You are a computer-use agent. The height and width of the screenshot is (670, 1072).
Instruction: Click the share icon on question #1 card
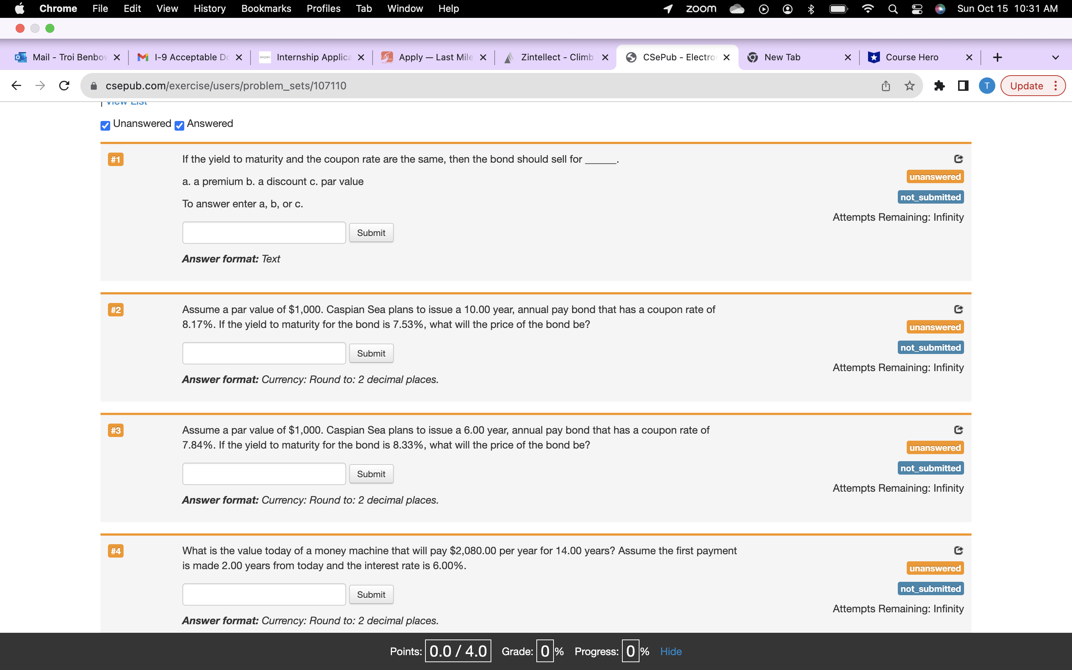(x=958, y=159)
